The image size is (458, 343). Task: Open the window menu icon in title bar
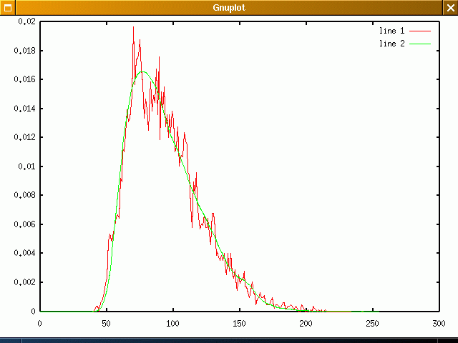[x=7, y=7]
